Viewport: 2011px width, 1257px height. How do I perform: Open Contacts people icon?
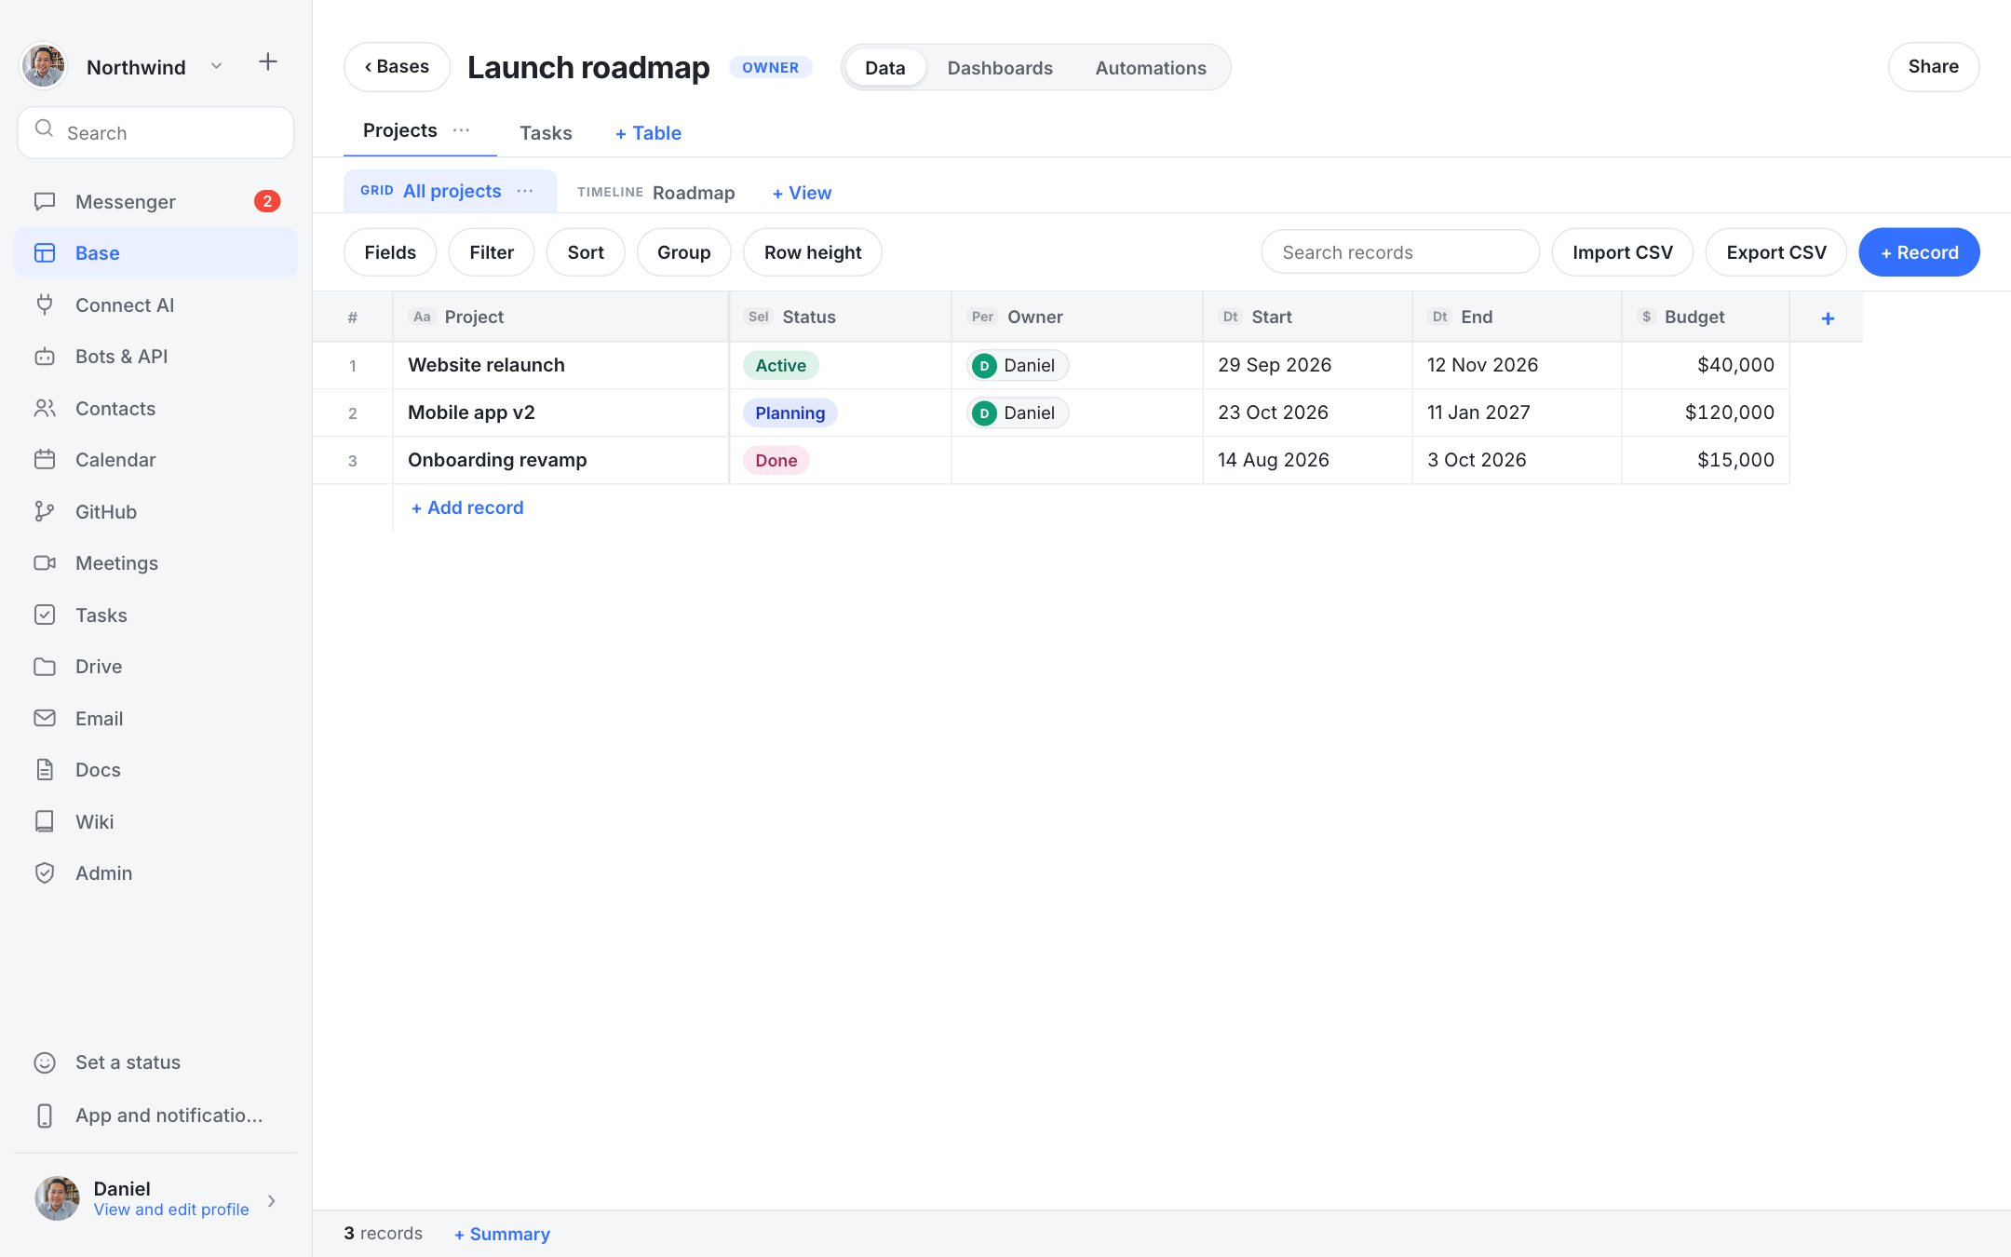45,408
